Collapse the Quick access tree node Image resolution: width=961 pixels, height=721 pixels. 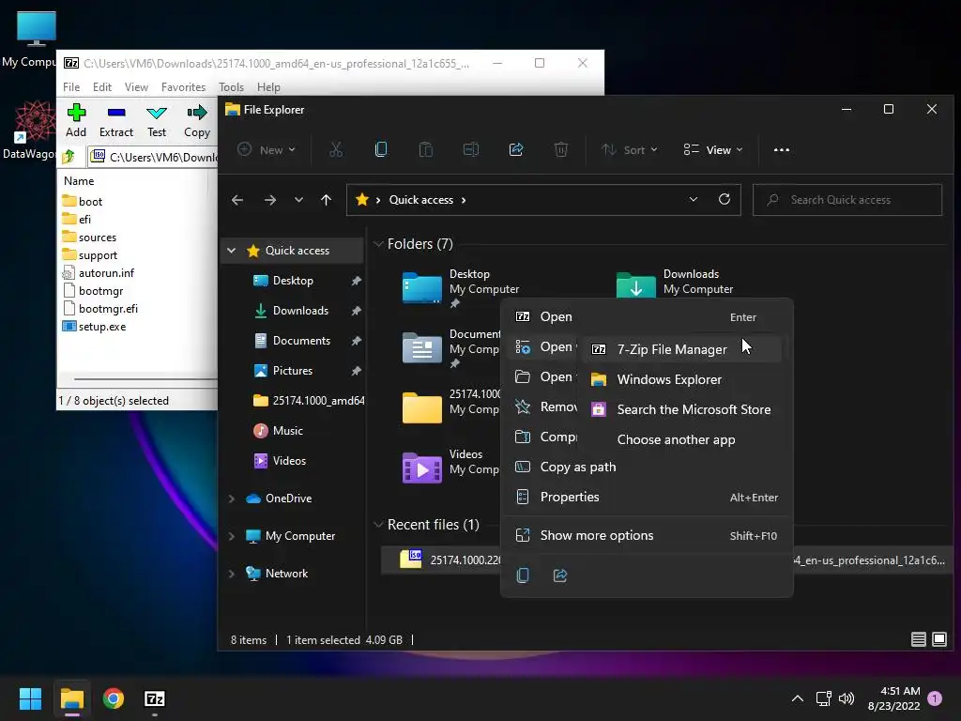231,250
